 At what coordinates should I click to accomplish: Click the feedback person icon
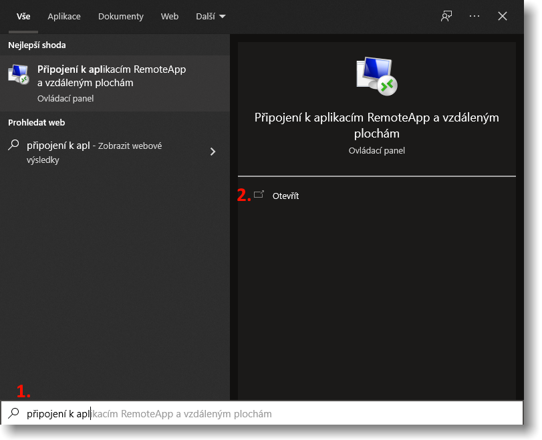(x=446, y=16)
